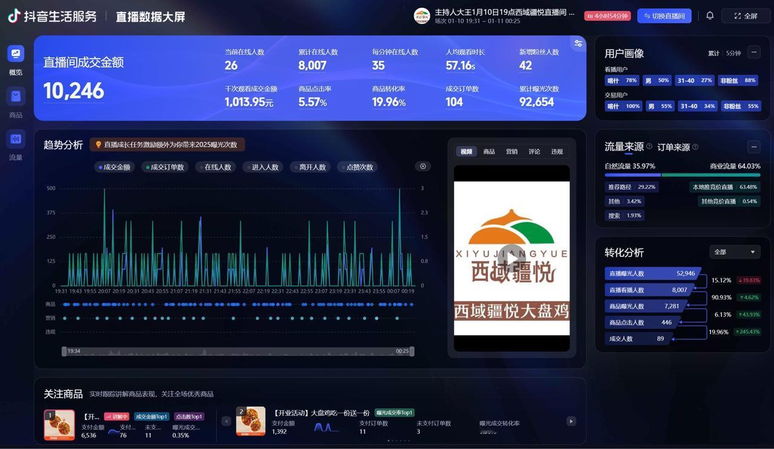The height and width of the screenshot is (449, 774).
Task: Toggle the 离开人数 chart series
Action: tap(310, 167)
